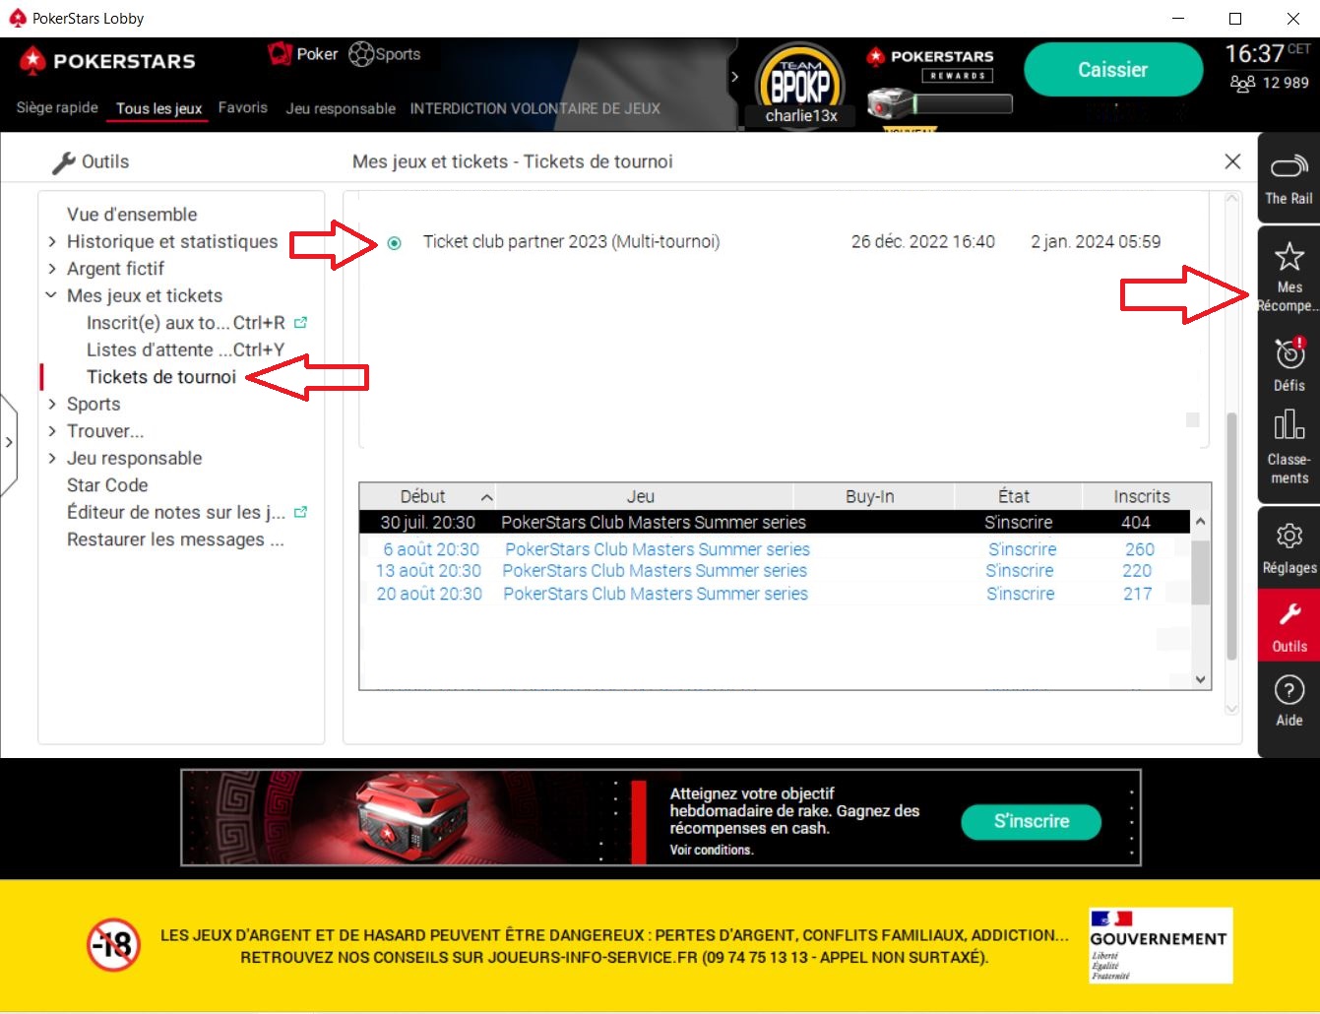Image resolution: width=1320 pixels, height=1014 pixels.
Task: Click the Jeu column header
Action: pos(644,496)
